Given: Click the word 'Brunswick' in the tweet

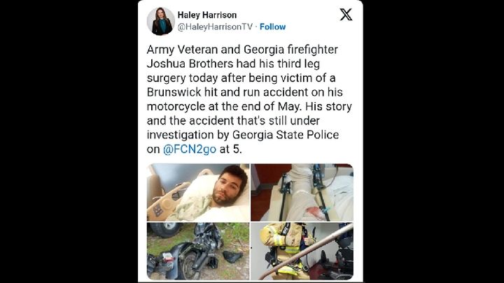Looking at the screenshot, I should click(x=174, y=92).
